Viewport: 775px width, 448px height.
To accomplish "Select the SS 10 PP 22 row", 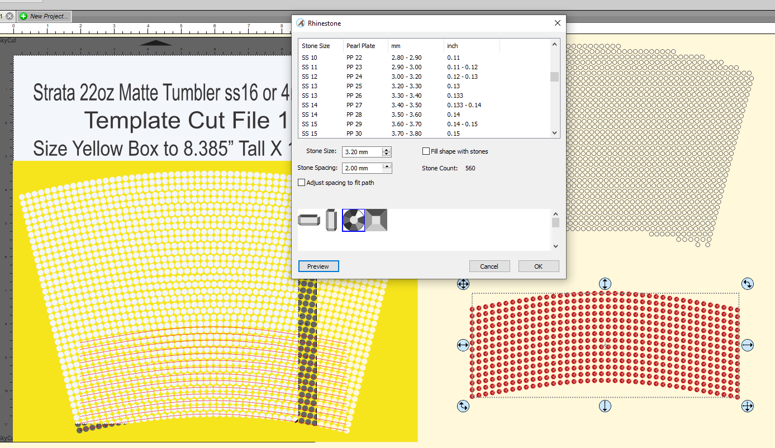I will click(425, 58).
